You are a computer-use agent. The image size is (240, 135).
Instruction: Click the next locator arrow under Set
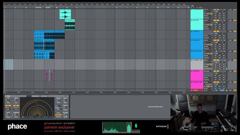click(193, 7)
